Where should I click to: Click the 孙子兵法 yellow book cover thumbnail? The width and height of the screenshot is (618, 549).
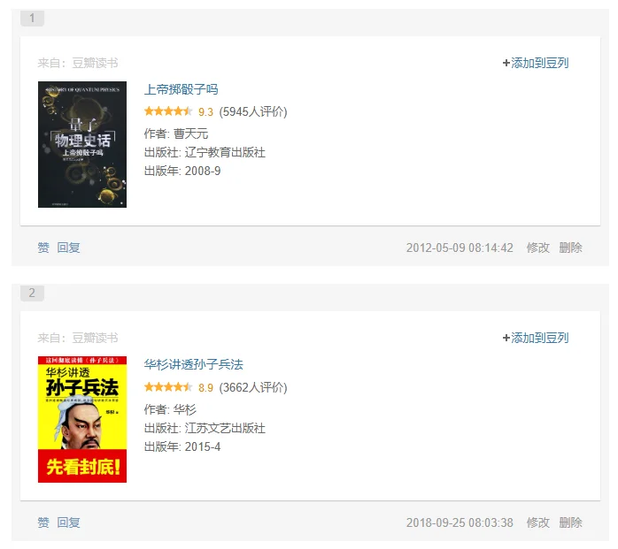pos(82,420)
